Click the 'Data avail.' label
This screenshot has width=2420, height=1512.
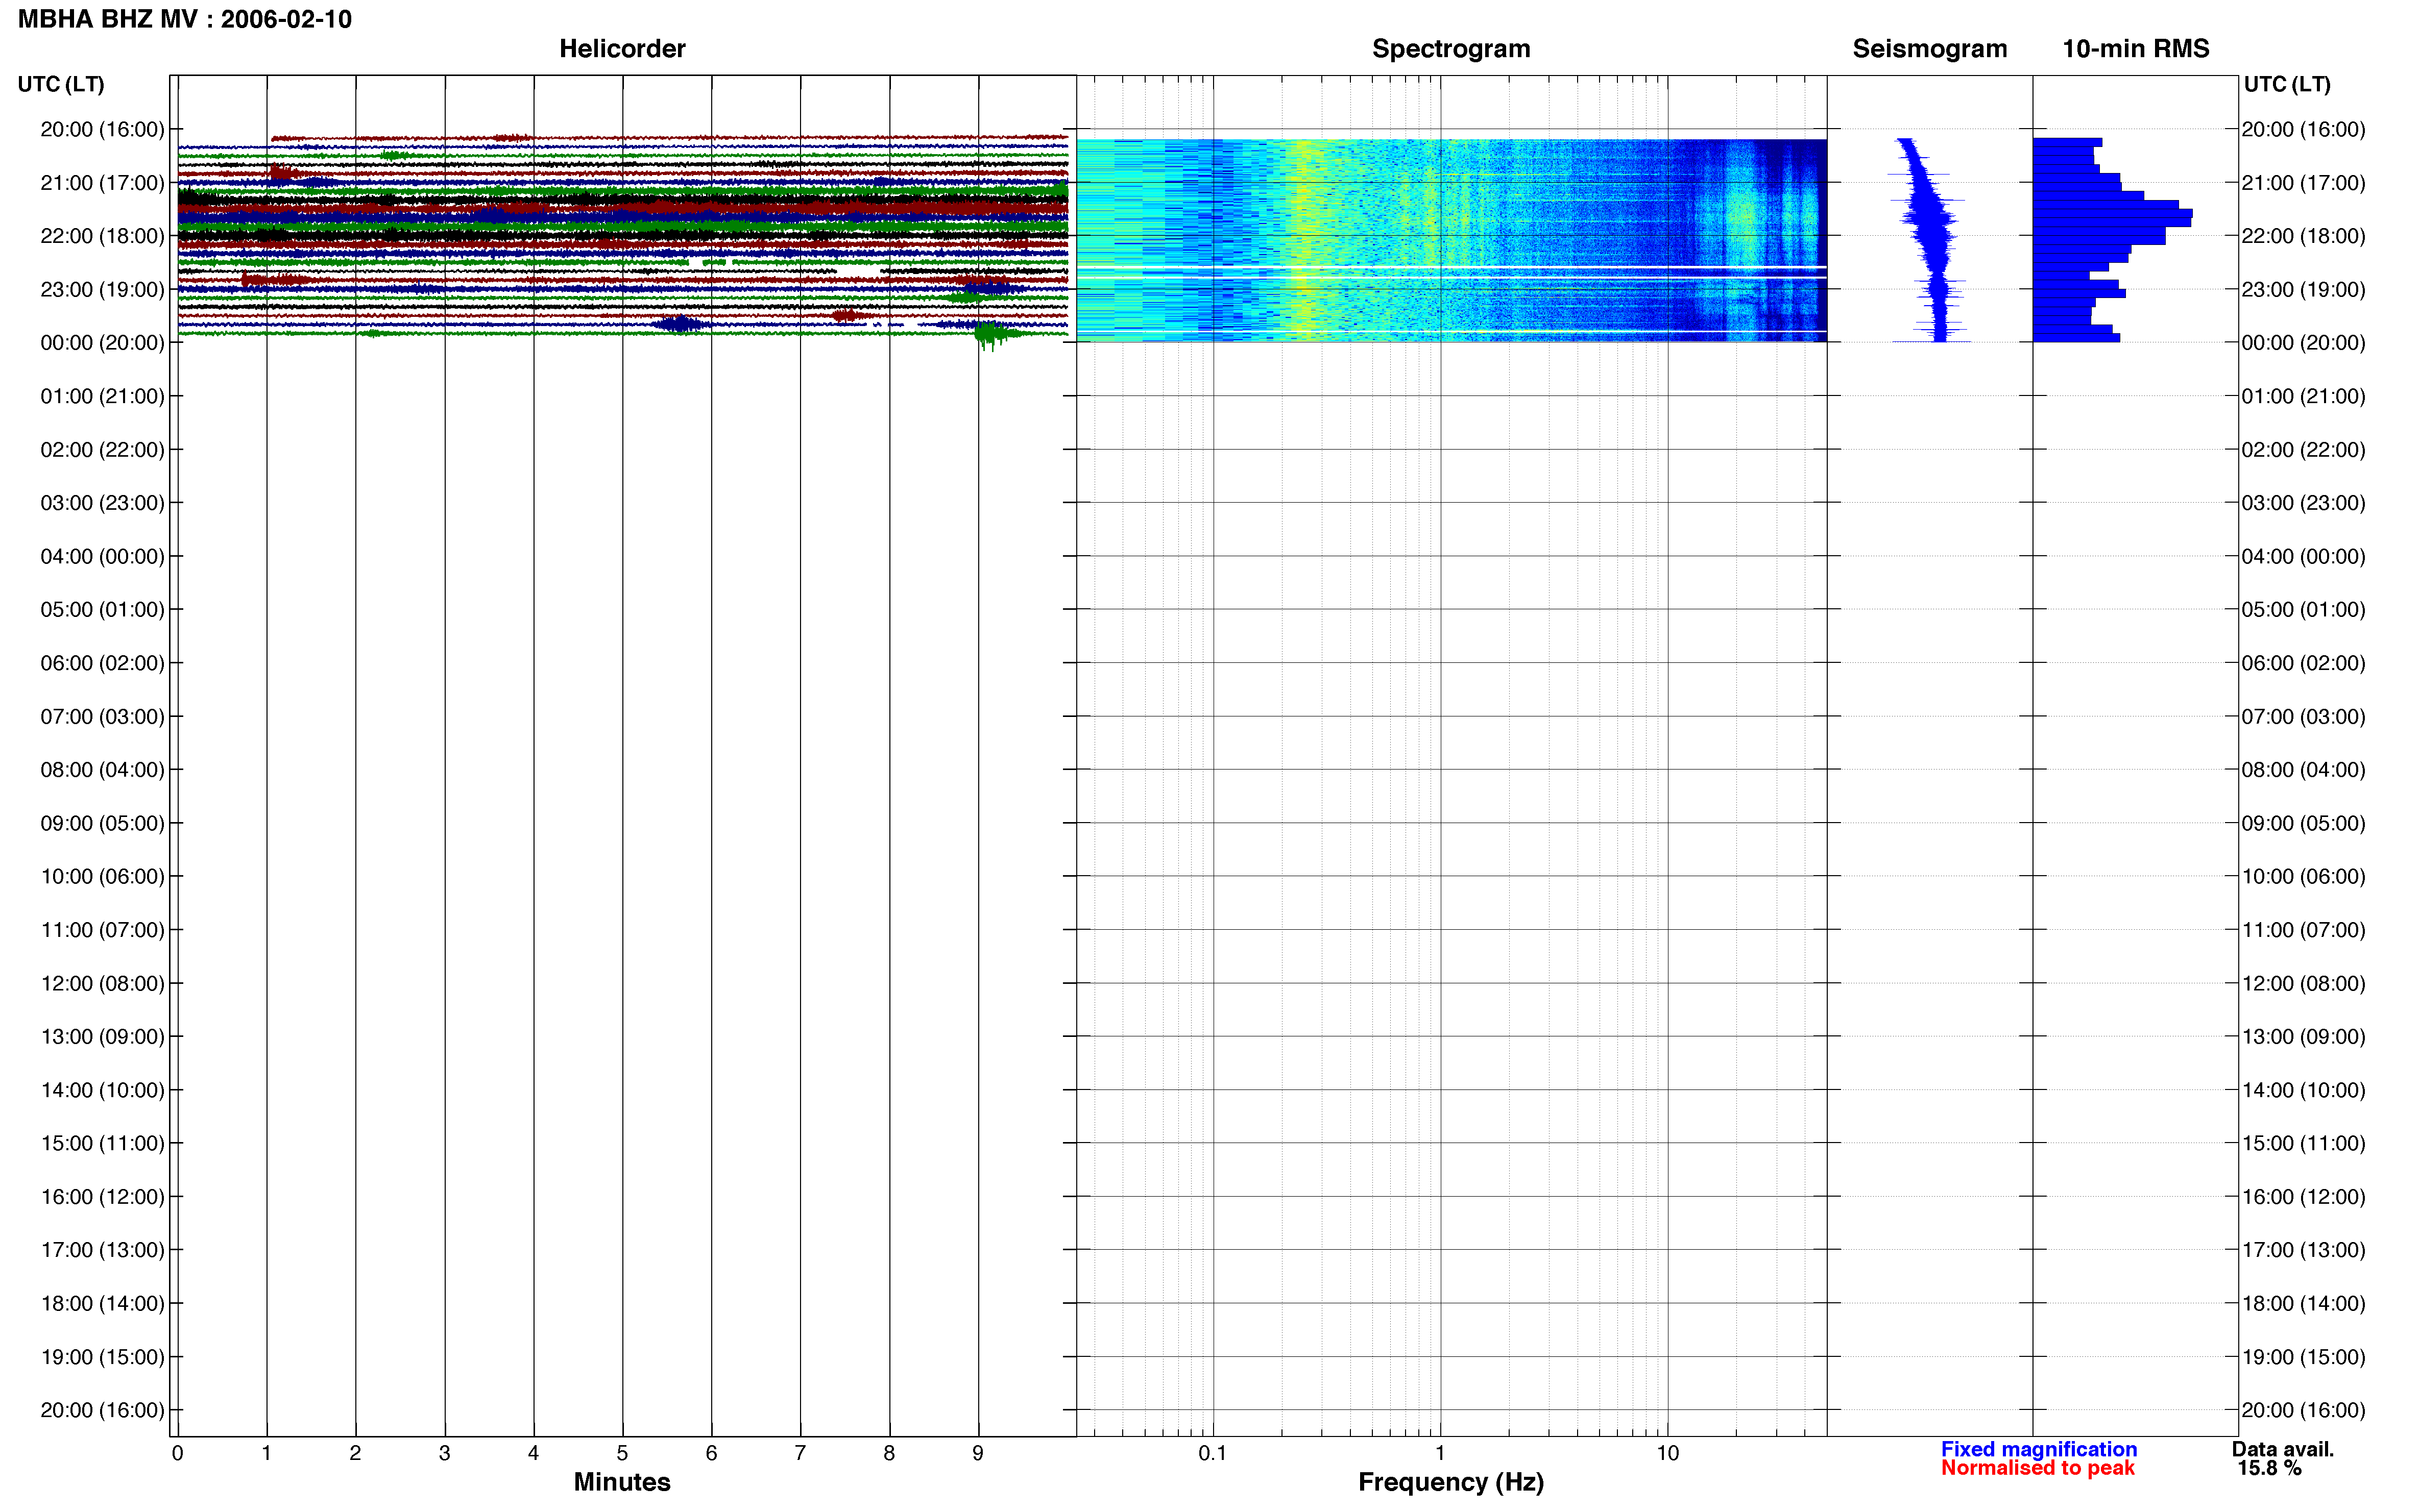pos(2283,1449)
